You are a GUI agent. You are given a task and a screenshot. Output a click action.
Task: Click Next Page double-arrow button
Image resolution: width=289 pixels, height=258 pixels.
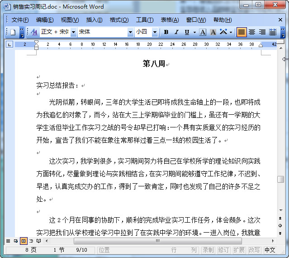coord(280,233)
